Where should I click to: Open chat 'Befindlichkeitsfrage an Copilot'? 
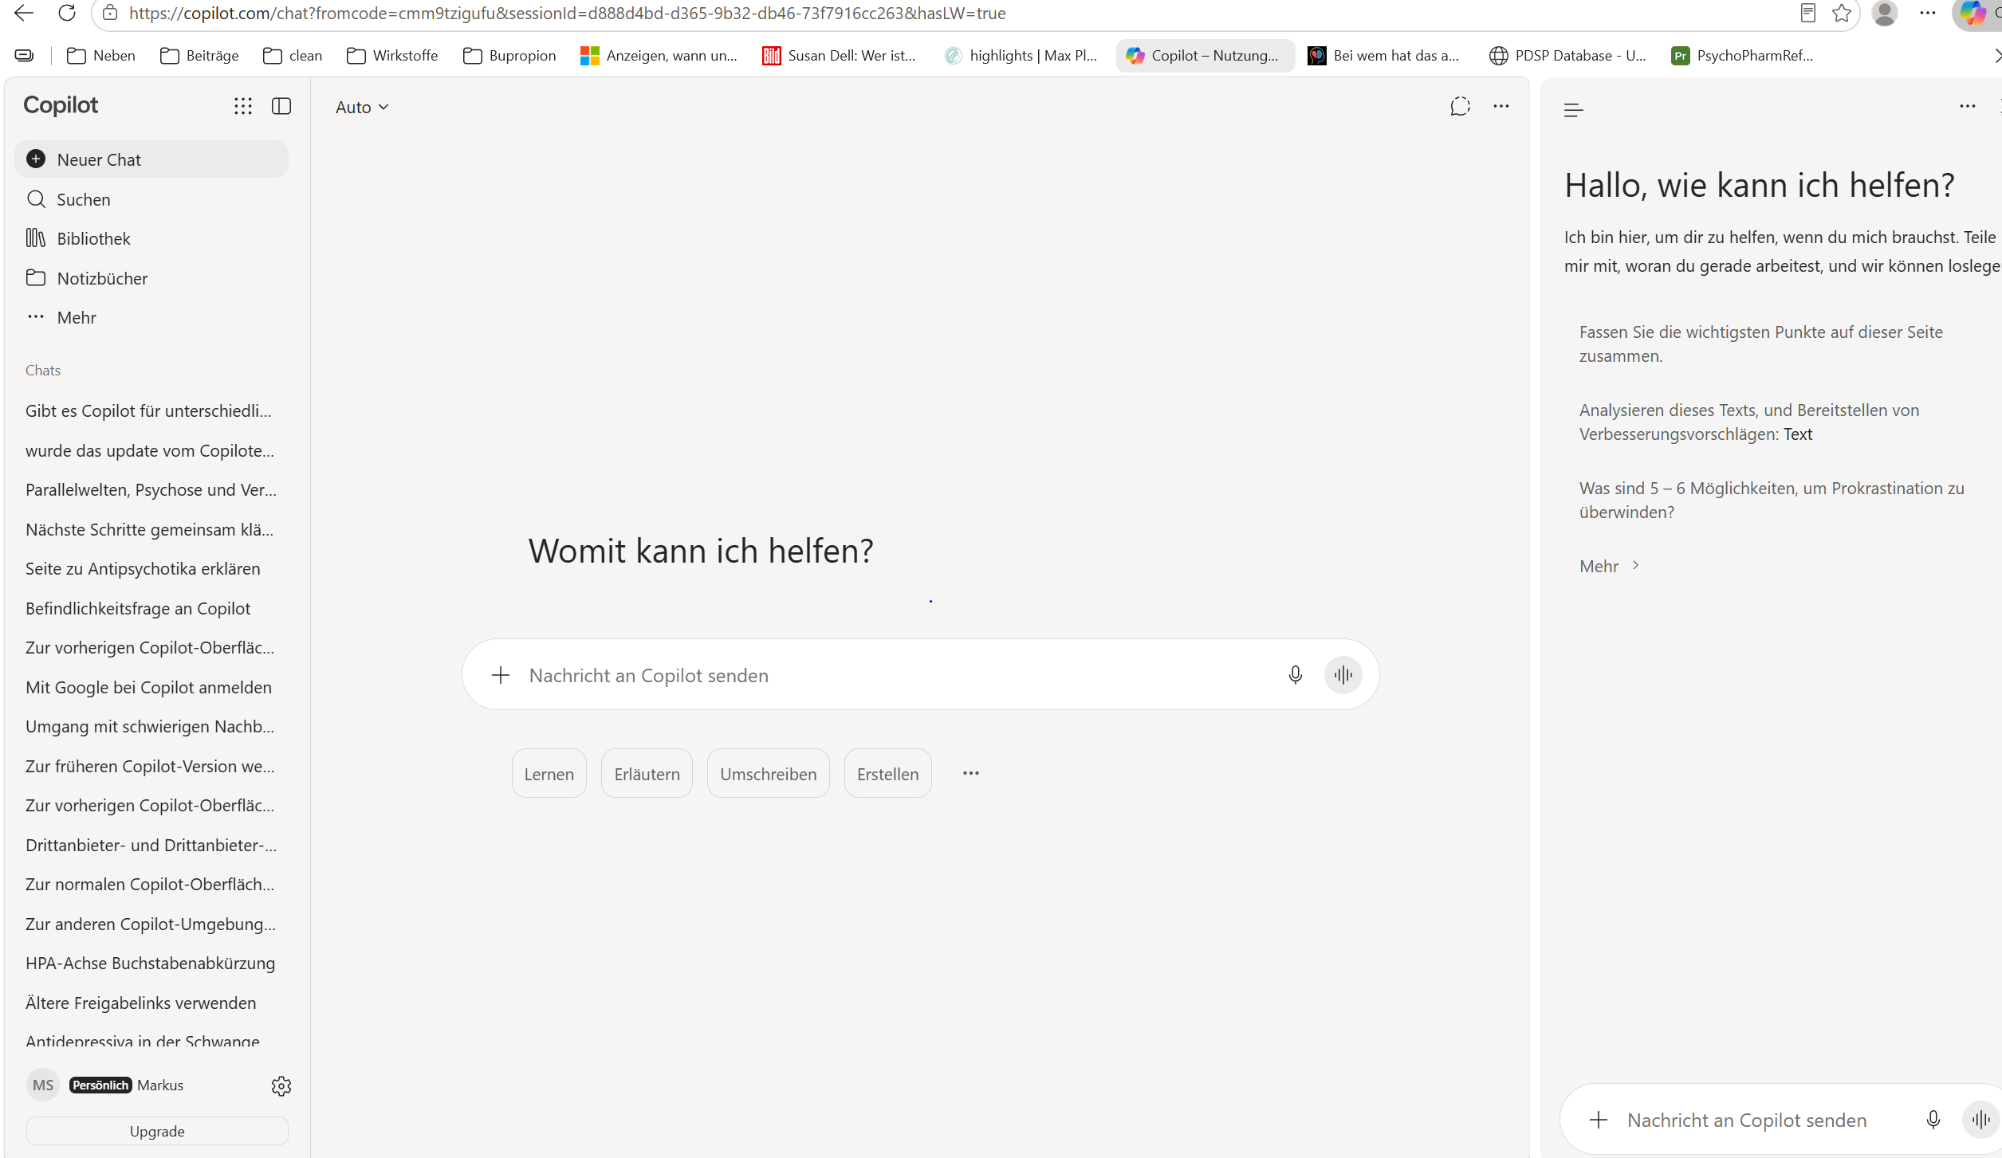151,608
